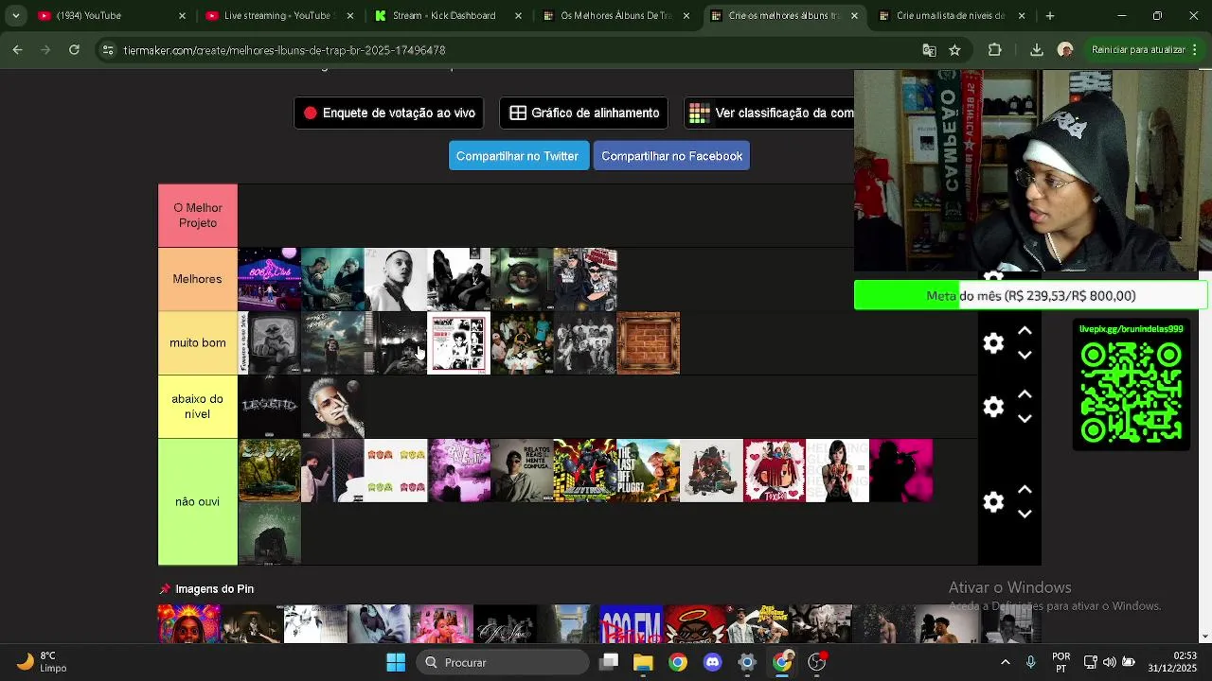Image resolution: width=1212 pixels, height=681 pixels.
Task: Click Compartilhar no Twitter
Action: (x=519, y=156)
